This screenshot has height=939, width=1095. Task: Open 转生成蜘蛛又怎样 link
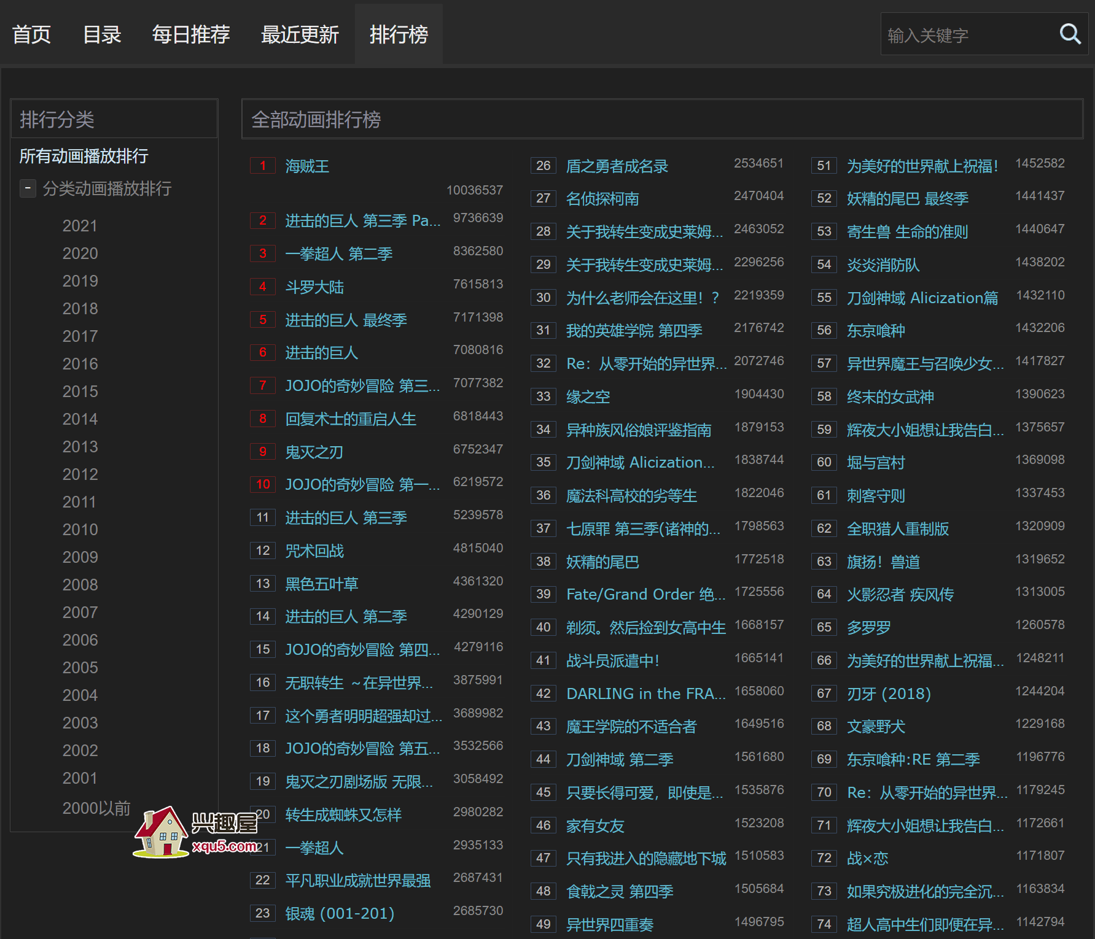[343, 815]
